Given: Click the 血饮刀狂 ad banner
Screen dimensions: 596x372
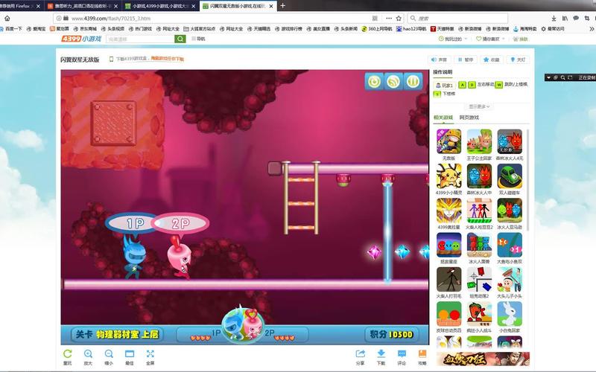Looking at the screenshot, I should point(483,359).
